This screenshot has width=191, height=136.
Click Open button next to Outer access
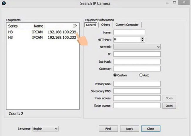click(x=169, y=106)
